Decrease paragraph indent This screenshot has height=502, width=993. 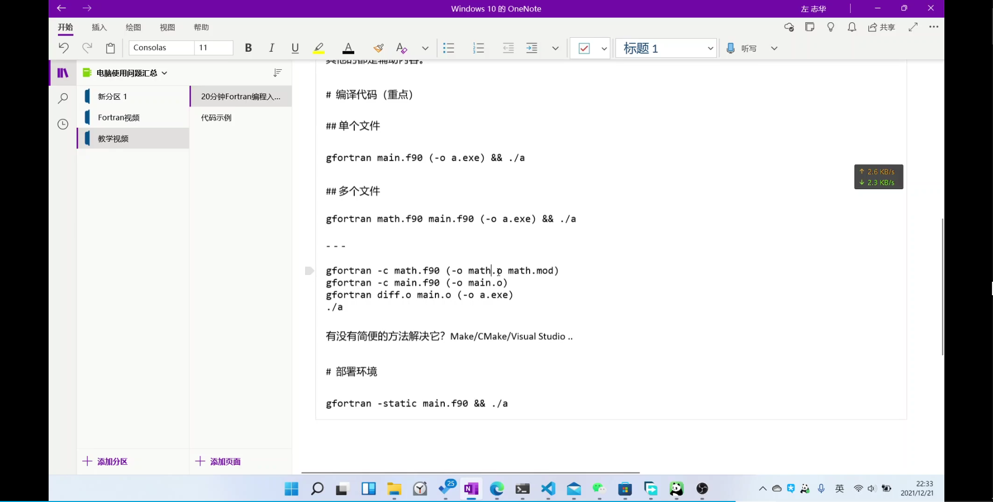pyautogui.click(x=508, y=48)
